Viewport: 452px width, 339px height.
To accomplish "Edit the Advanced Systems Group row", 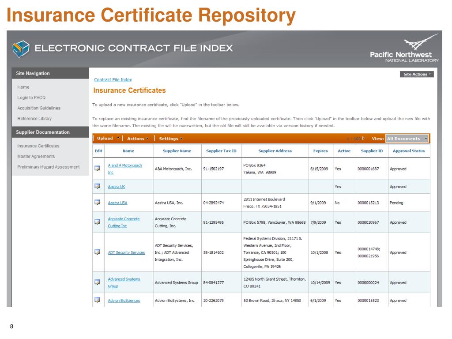I will click(98, 282).
